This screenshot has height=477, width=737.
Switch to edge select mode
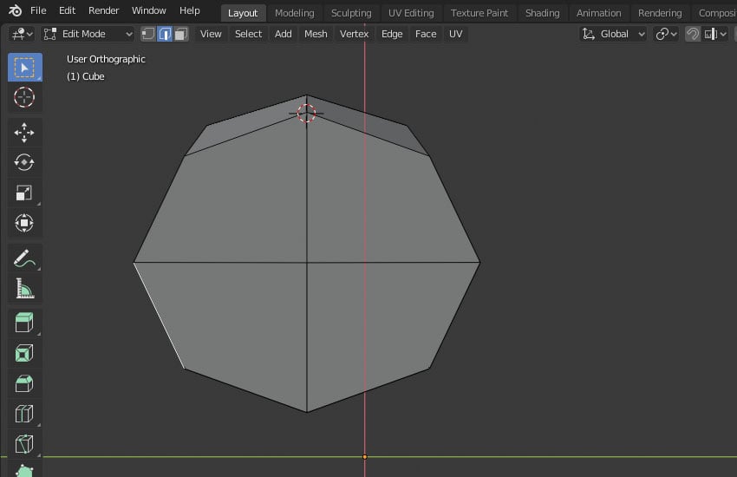point(165,34)
